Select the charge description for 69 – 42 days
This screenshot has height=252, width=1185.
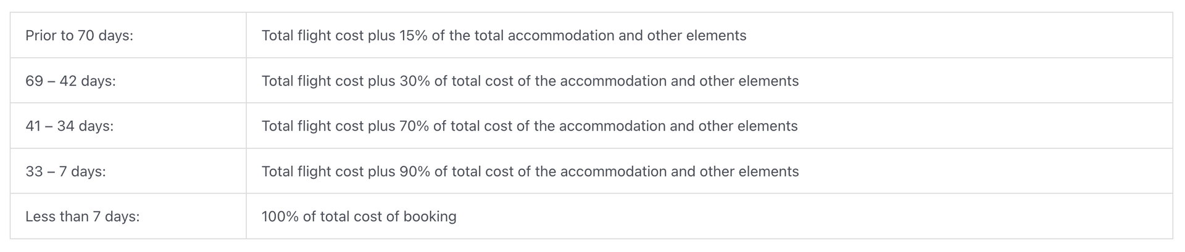(x=530, y=81)
